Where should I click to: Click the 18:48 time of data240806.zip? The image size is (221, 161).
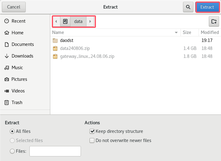point(207,48)
